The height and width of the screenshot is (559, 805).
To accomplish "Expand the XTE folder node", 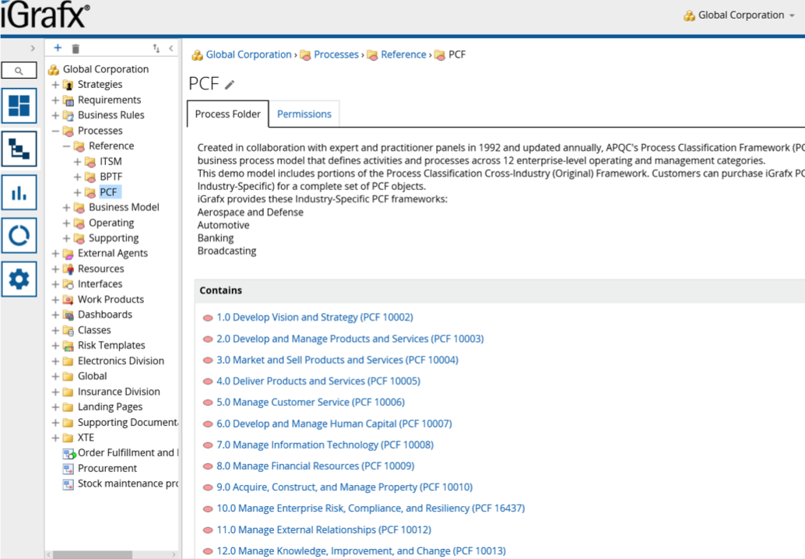I will [55, 438].
